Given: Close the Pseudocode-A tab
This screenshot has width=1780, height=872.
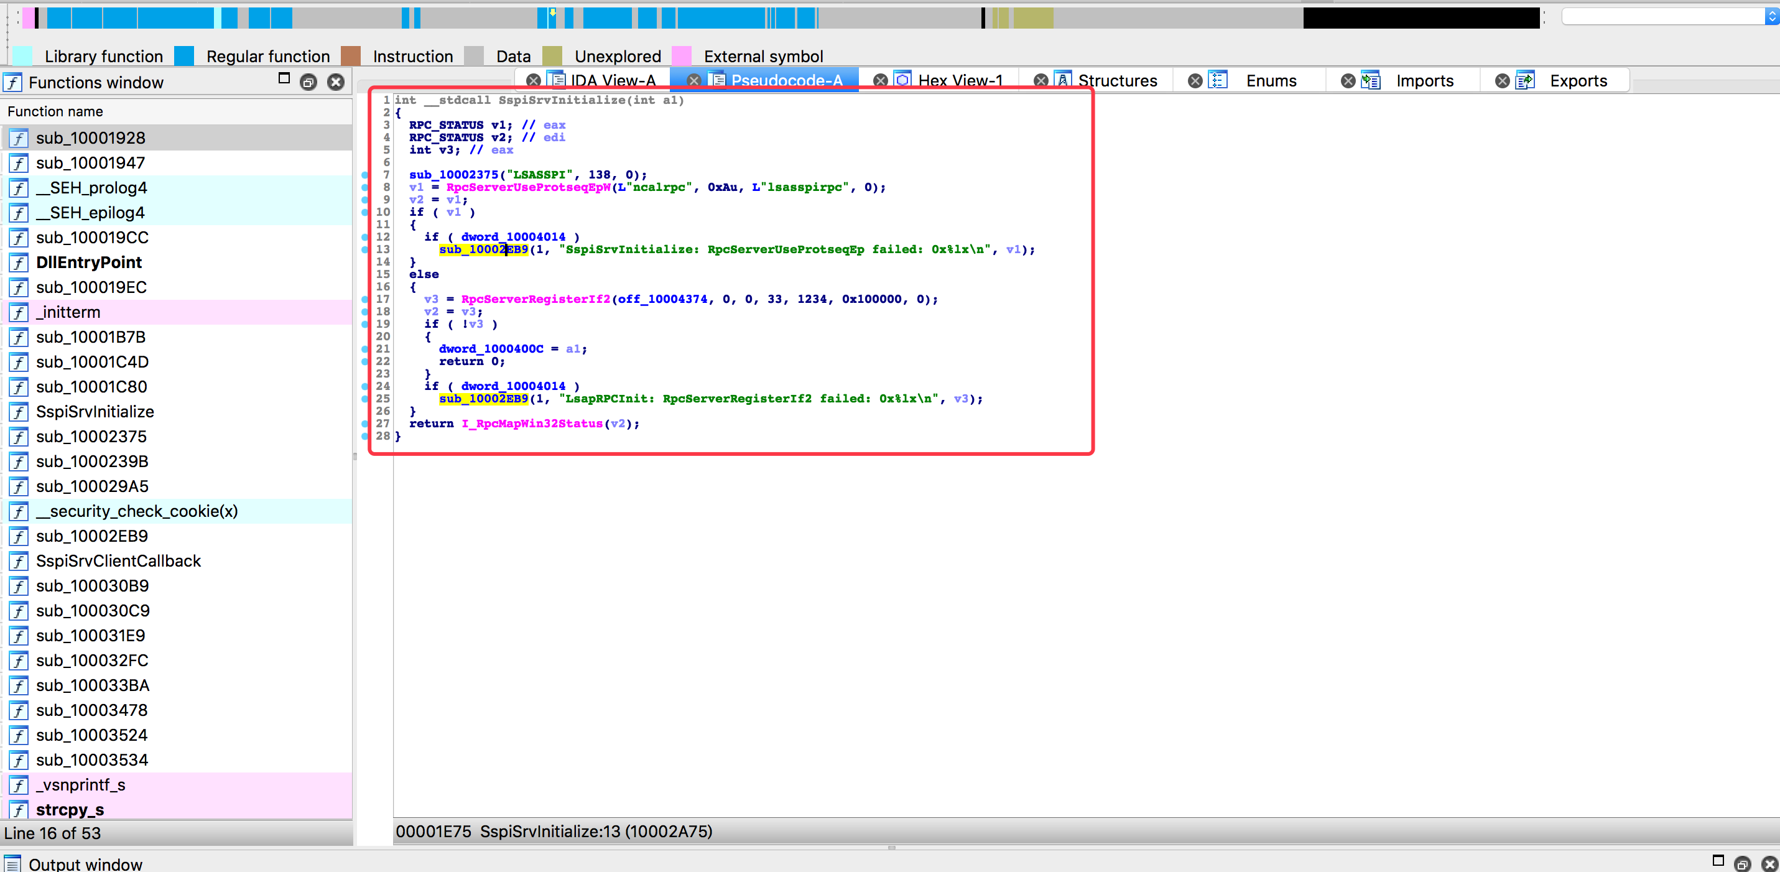Looking at the screenshot, I should 693,81.
